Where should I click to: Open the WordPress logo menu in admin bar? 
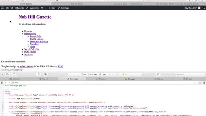[x=2, y=8]
